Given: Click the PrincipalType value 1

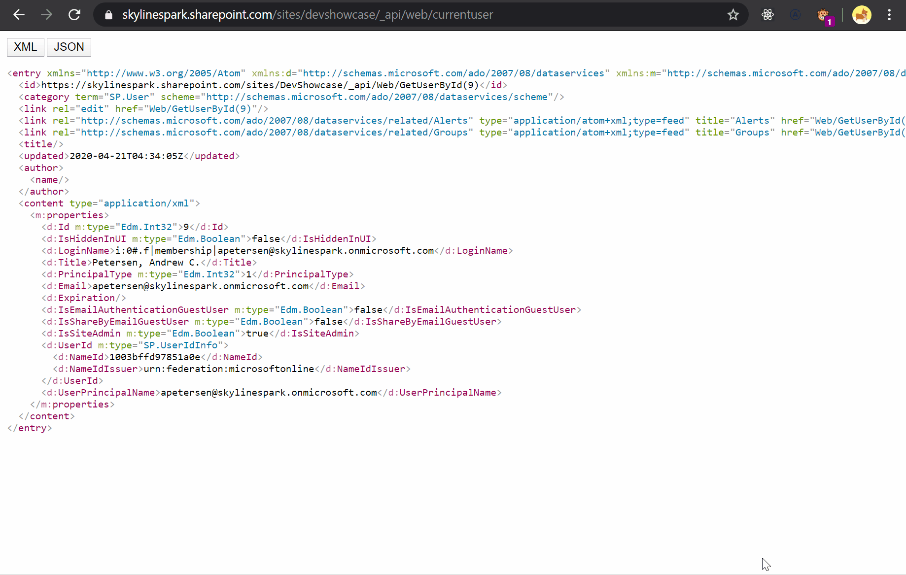Looking at the screenshot, I should pos(248,274).
